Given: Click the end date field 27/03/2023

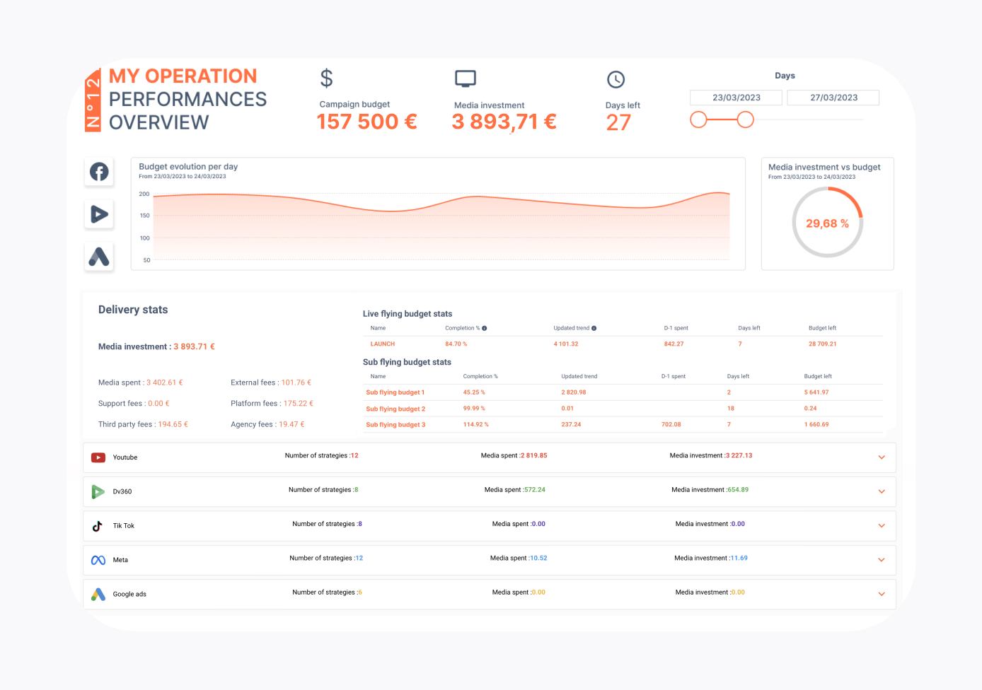Looking at the screenshot, I should click(x=833, y=98).
